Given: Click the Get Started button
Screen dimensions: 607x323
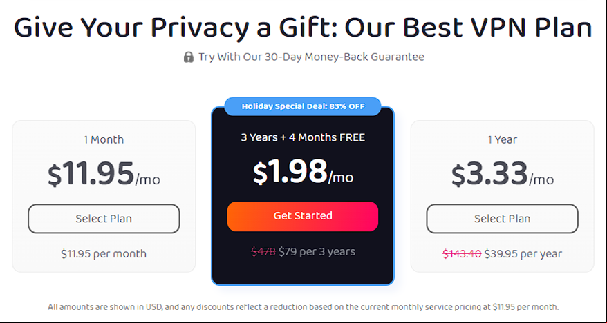Looking at the screenshot, I should click(x=303, y=216).
